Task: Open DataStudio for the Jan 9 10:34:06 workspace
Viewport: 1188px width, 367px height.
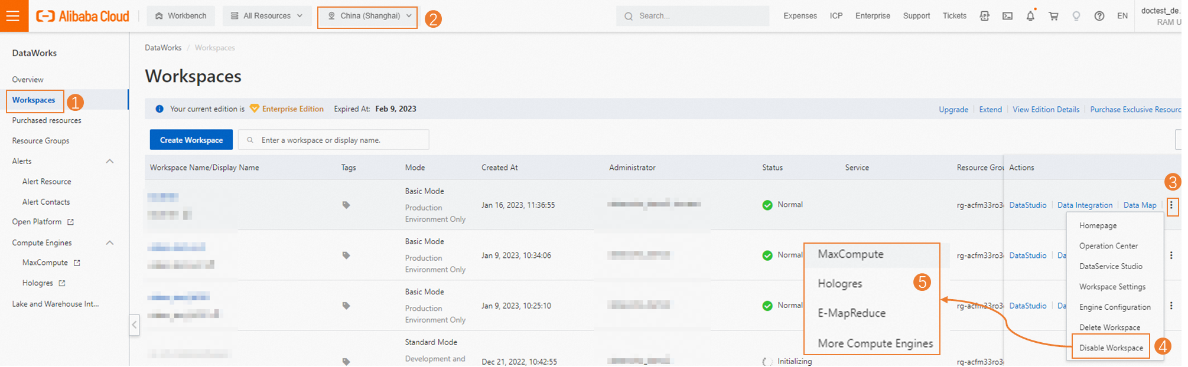Action: click(x=1027, y=255)
